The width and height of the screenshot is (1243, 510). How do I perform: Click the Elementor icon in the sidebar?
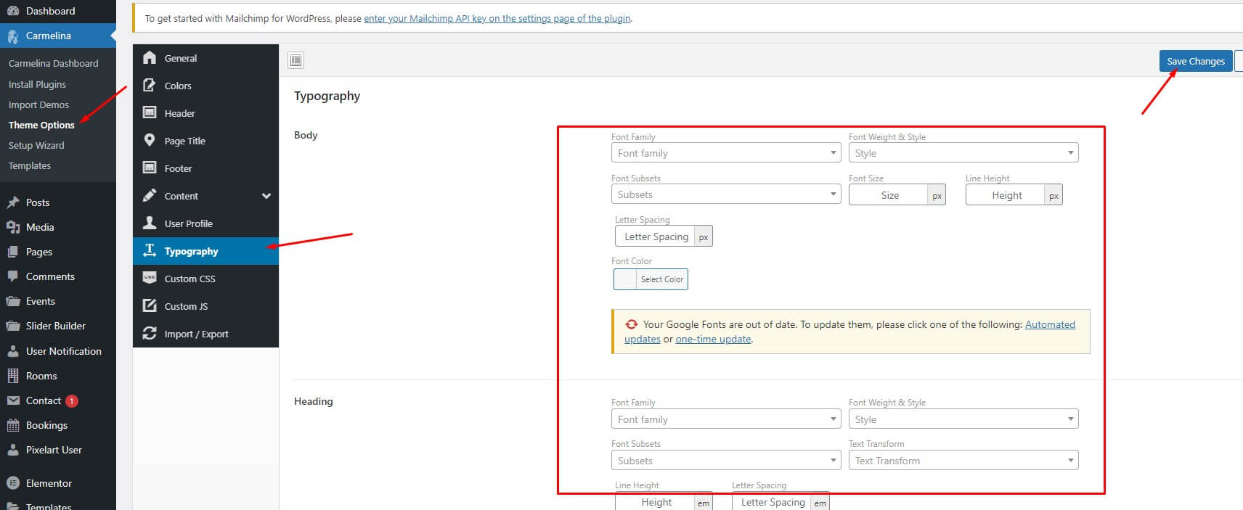(12, 483)
